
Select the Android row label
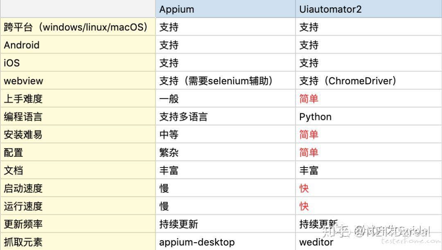22,45
